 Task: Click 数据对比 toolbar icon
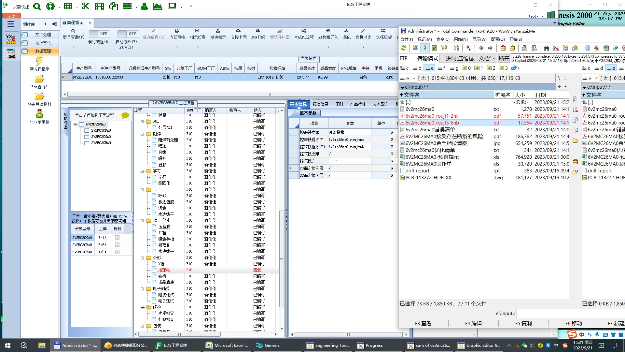(363, 34)
